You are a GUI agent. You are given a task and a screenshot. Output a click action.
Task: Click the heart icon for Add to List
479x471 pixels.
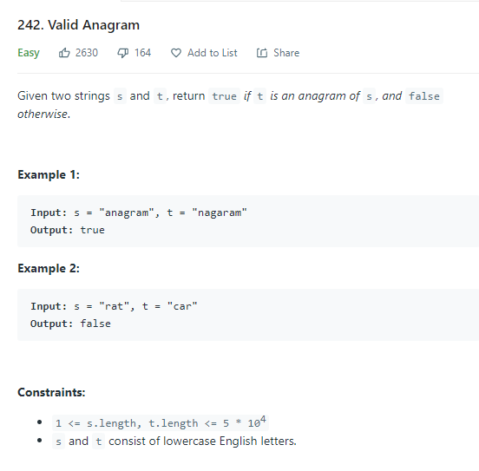pyautogui.click(x=176, y=53)
